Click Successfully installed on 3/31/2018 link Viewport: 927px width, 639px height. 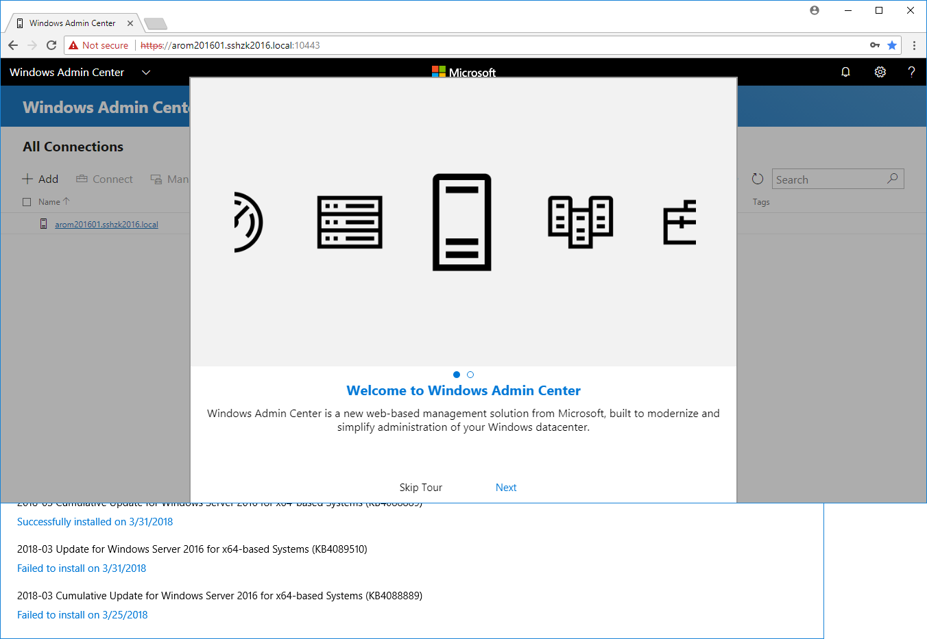pos(95,522)
